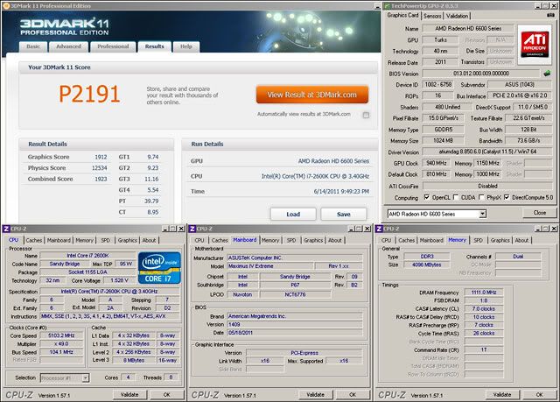Click the left CPU-Z window title icon

point(6,229)
